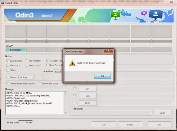This screenshot has height=131, width=177.
Task: Click the Reset button
Action: click(x=130, y=124)
